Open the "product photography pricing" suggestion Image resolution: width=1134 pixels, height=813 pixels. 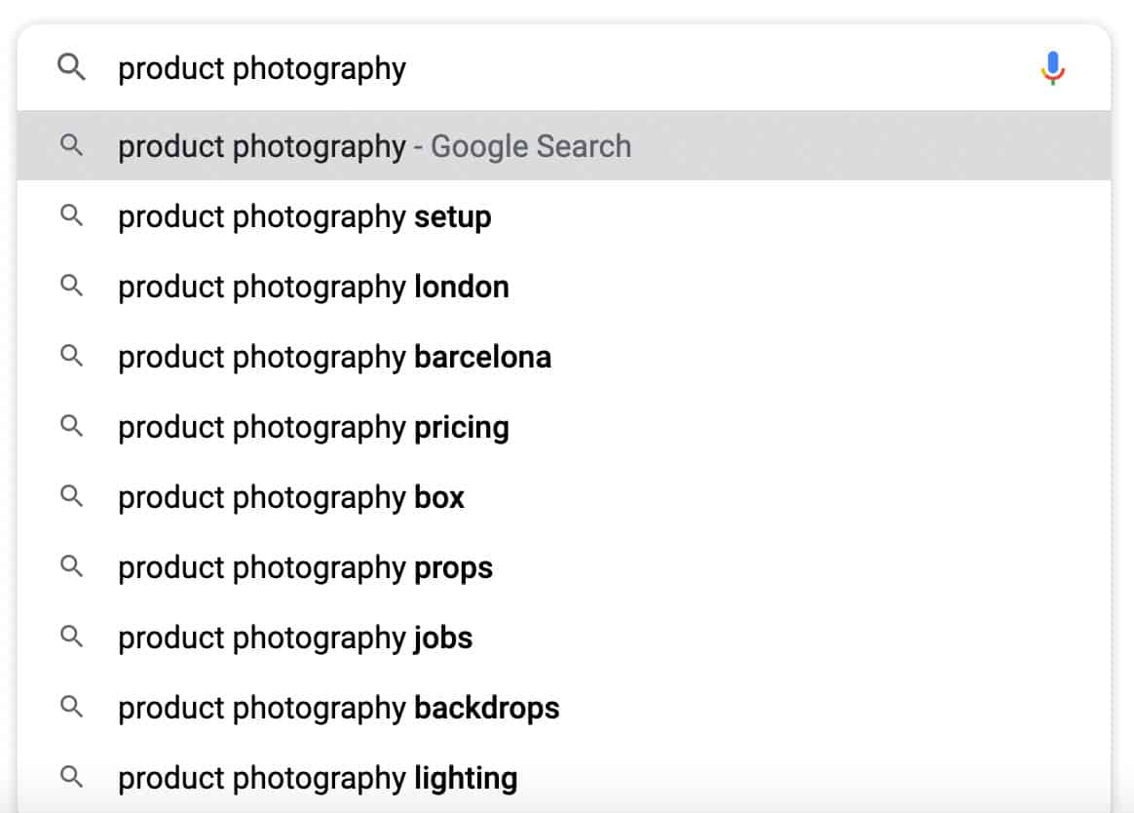click(x=313, y=427)
